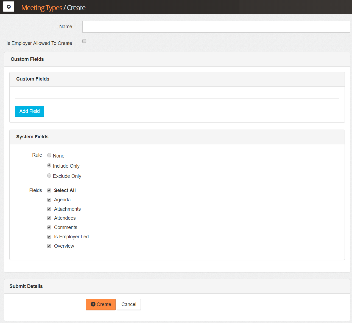The height and width of the screenshot is (323, 352).
Task: Click the Name text field
Action: pos(216,27)
